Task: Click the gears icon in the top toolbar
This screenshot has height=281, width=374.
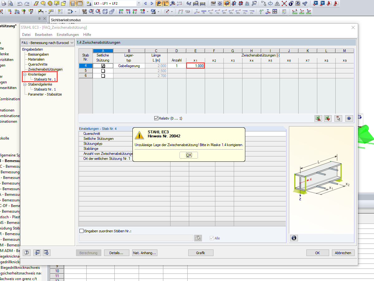Action: (305, 3)
